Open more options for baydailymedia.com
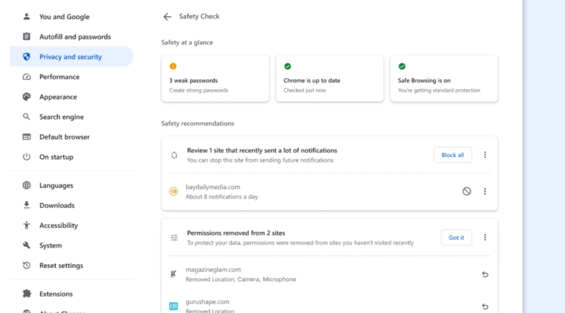The width and height of the screenshot is (565, 313). tap(485, 191)
